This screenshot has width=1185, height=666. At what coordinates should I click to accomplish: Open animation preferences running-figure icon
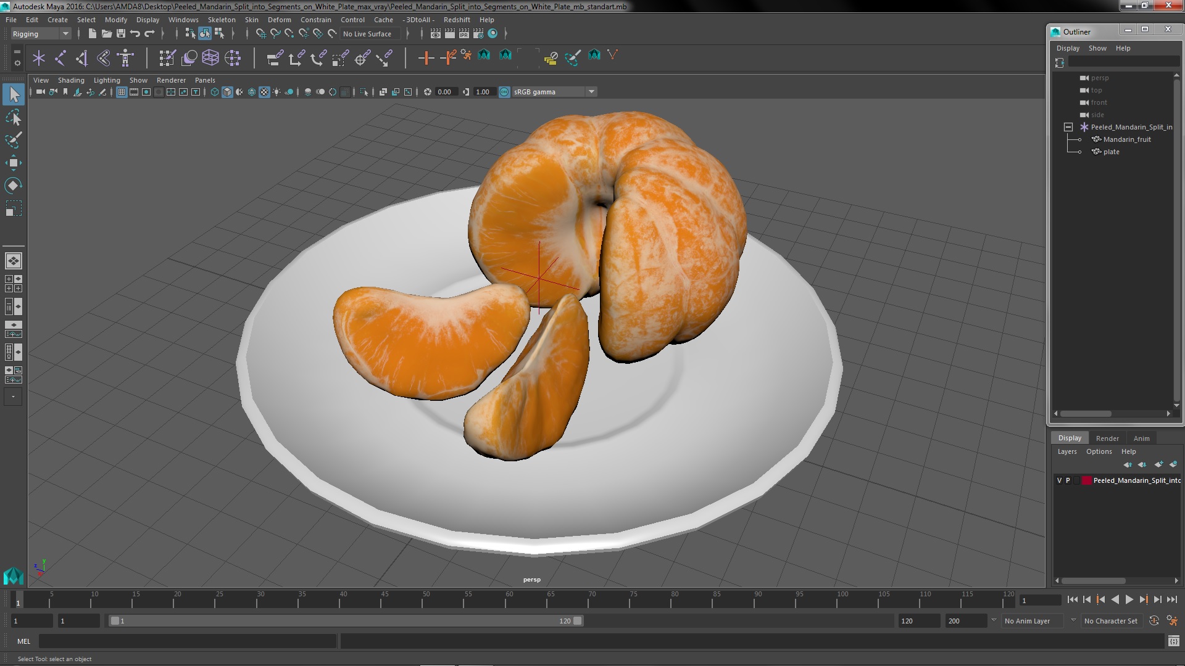(x=1172, y=621)
